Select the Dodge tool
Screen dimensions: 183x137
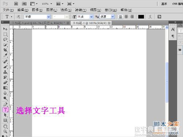pyautogui.click(x=5, y=98)
